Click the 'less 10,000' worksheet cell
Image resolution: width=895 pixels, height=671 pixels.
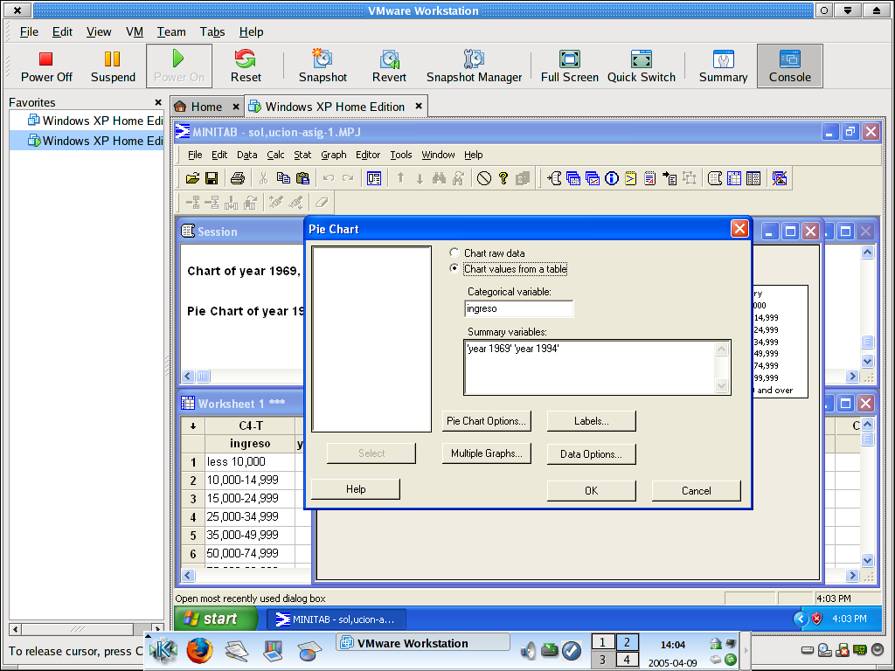click(250, 461)
